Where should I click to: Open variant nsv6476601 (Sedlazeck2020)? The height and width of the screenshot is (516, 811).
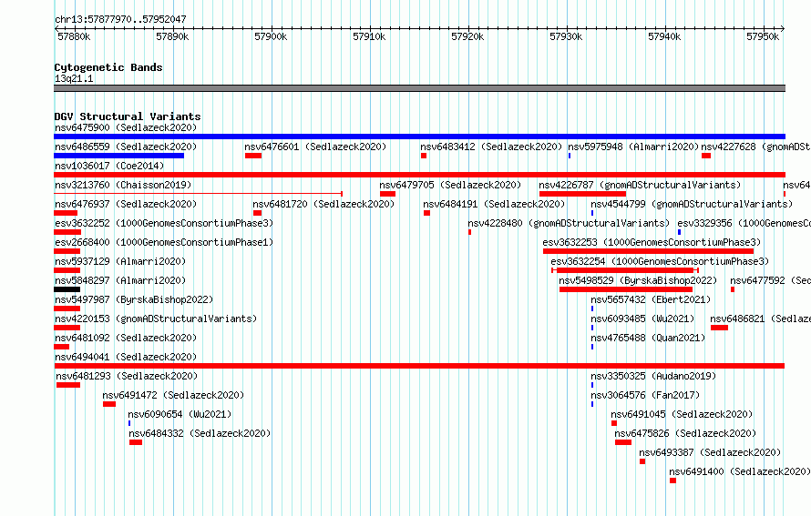click(315, 147)
